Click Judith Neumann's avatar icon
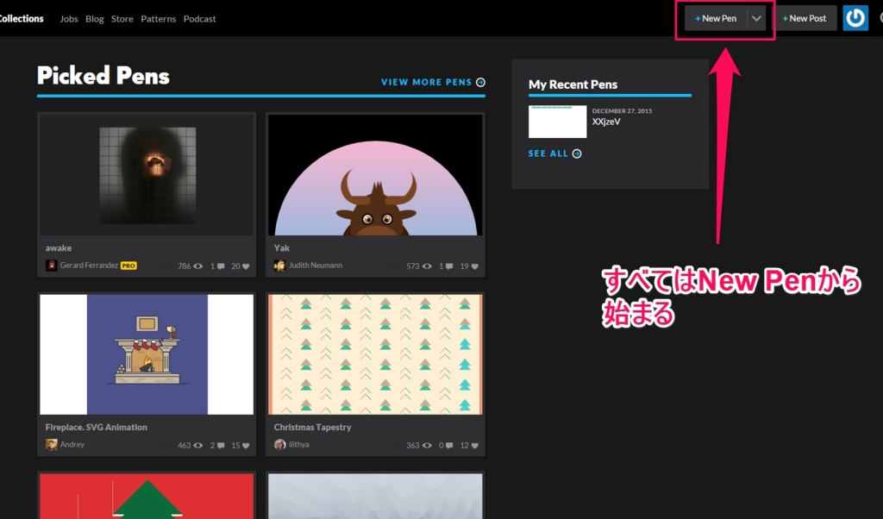The image size is (883, 519). [279, 266]
